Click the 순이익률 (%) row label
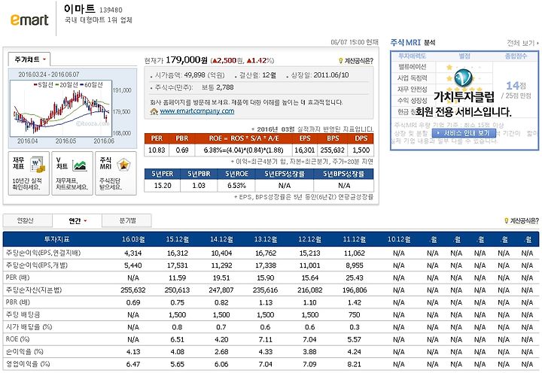 pyautogui.click(x=25, y=352)
